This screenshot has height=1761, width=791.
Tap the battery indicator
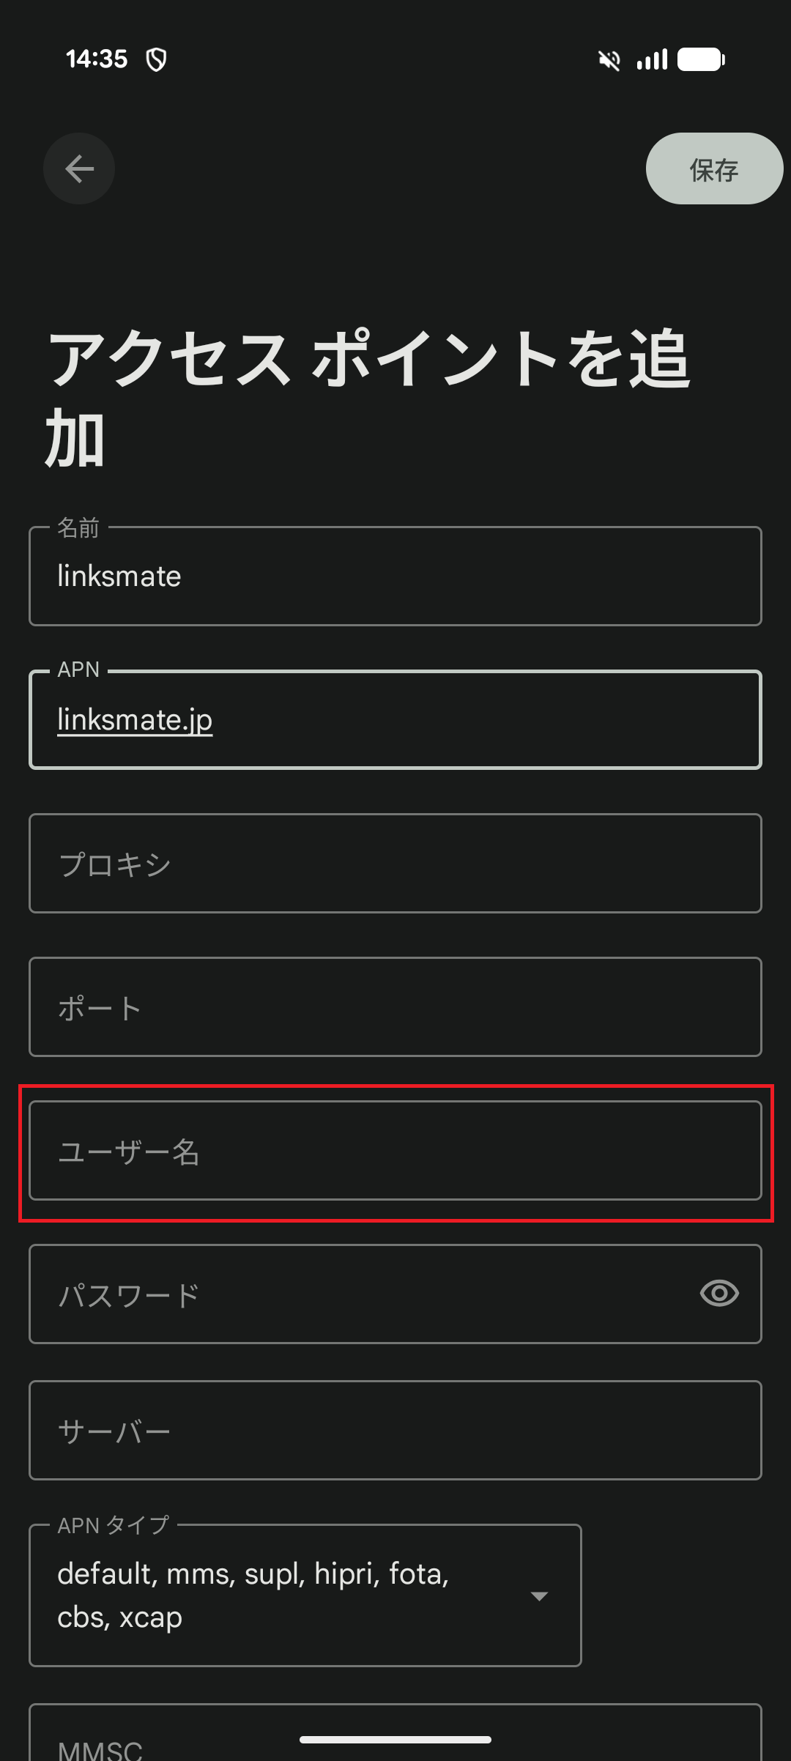click(x=701, y=59)
